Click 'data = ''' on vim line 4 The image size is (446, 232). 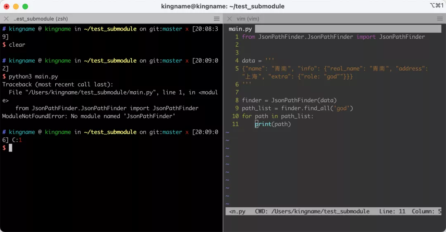(x=258, y=61)
